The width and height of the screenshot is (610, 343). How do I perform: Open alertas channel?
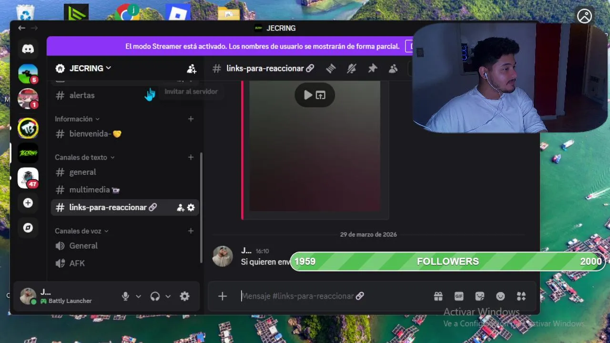coord(125,95)
